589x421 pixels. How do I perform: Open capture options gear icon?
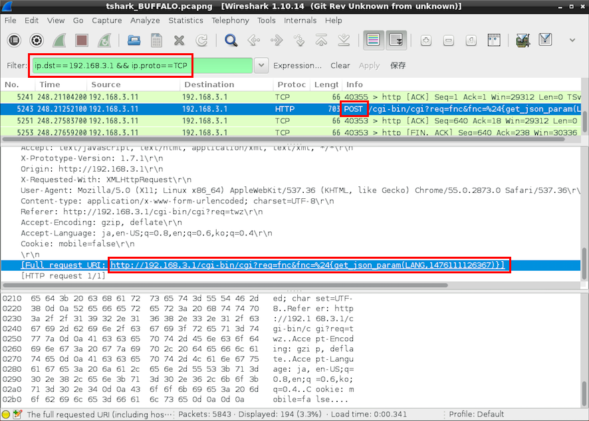37,40
